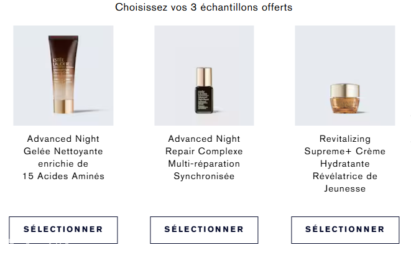Open the Revitalizing Supreme+ jar image

tap(344, 75)
